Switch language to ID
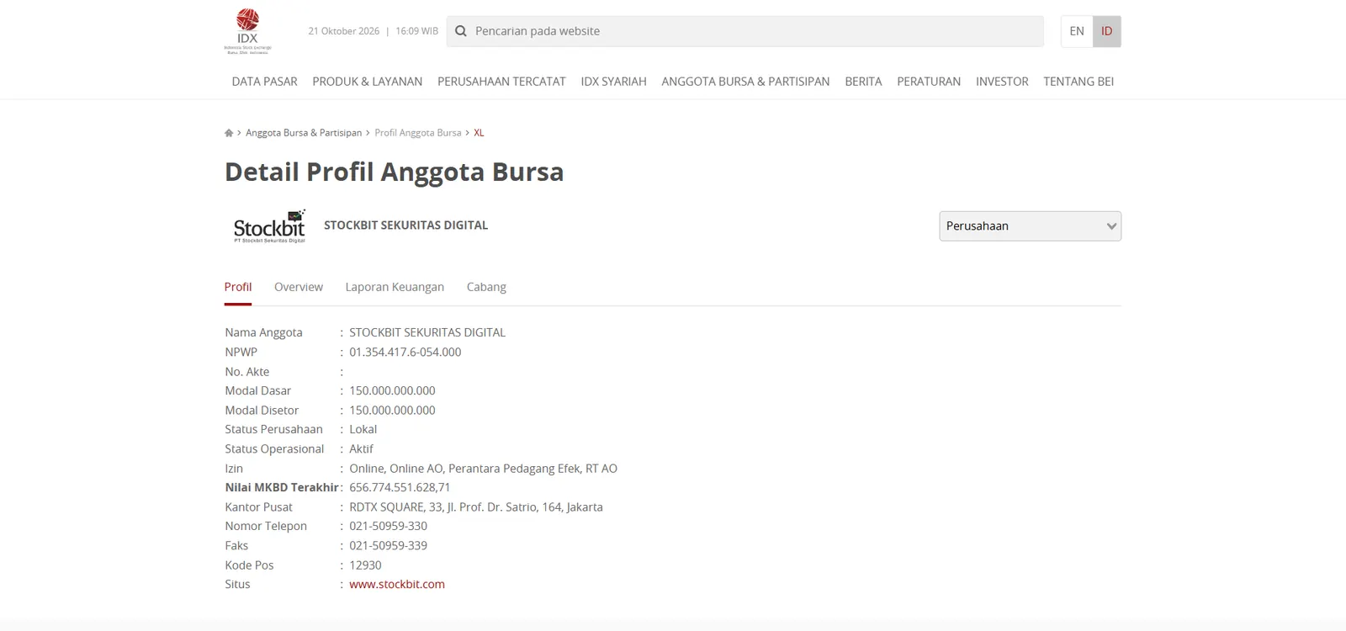 click(x=1107, y=31)
